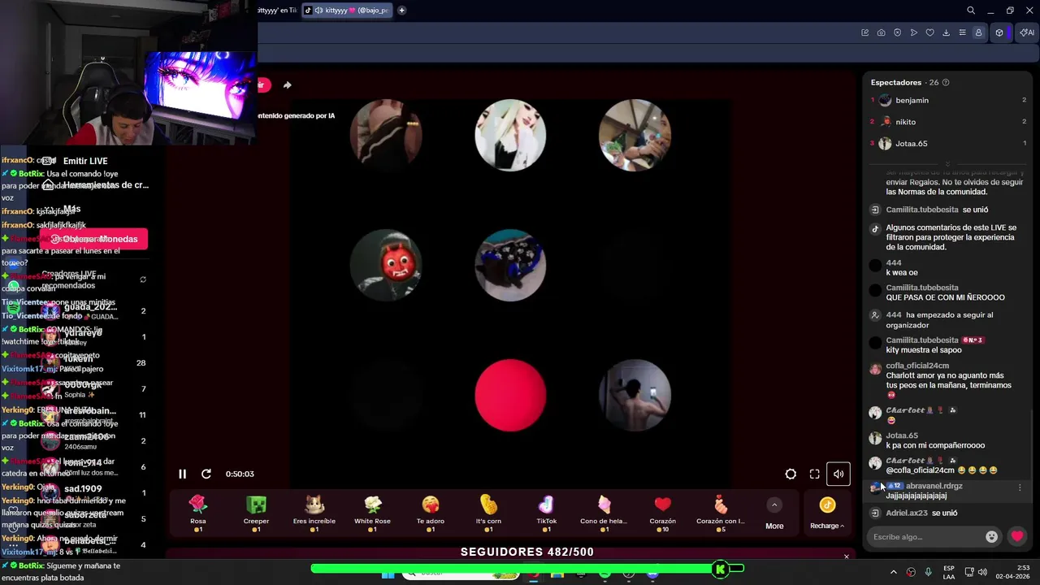The width and height of the screenshot is (1040, 585).
Task: Open the browser edit note icon
Action: [865, 32]
